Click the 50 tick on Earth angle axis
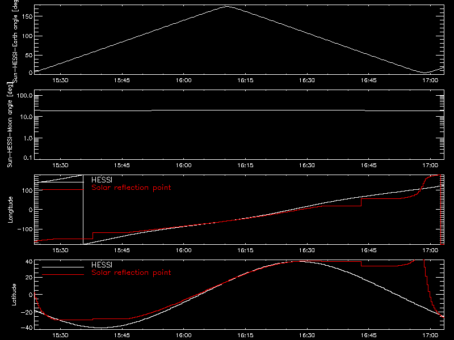The image size is (454, 340). pyautogui.click(x=30, y=55)
